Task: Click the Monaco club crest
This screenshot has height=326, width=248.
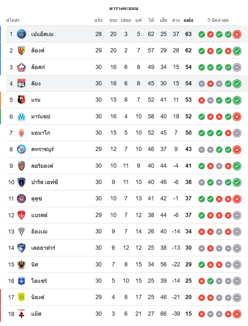Action: pos(21,133)
